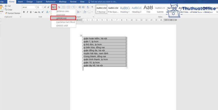This screenshot has height=110, width=218.
Task: Toggle superscript formatting
Action: click(x=43, y=12)
